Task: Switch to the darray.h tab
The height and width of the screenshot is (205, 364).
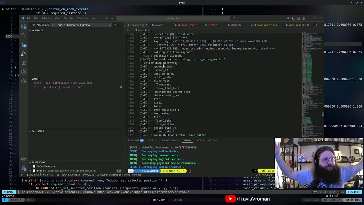Action: click(236, 25)
